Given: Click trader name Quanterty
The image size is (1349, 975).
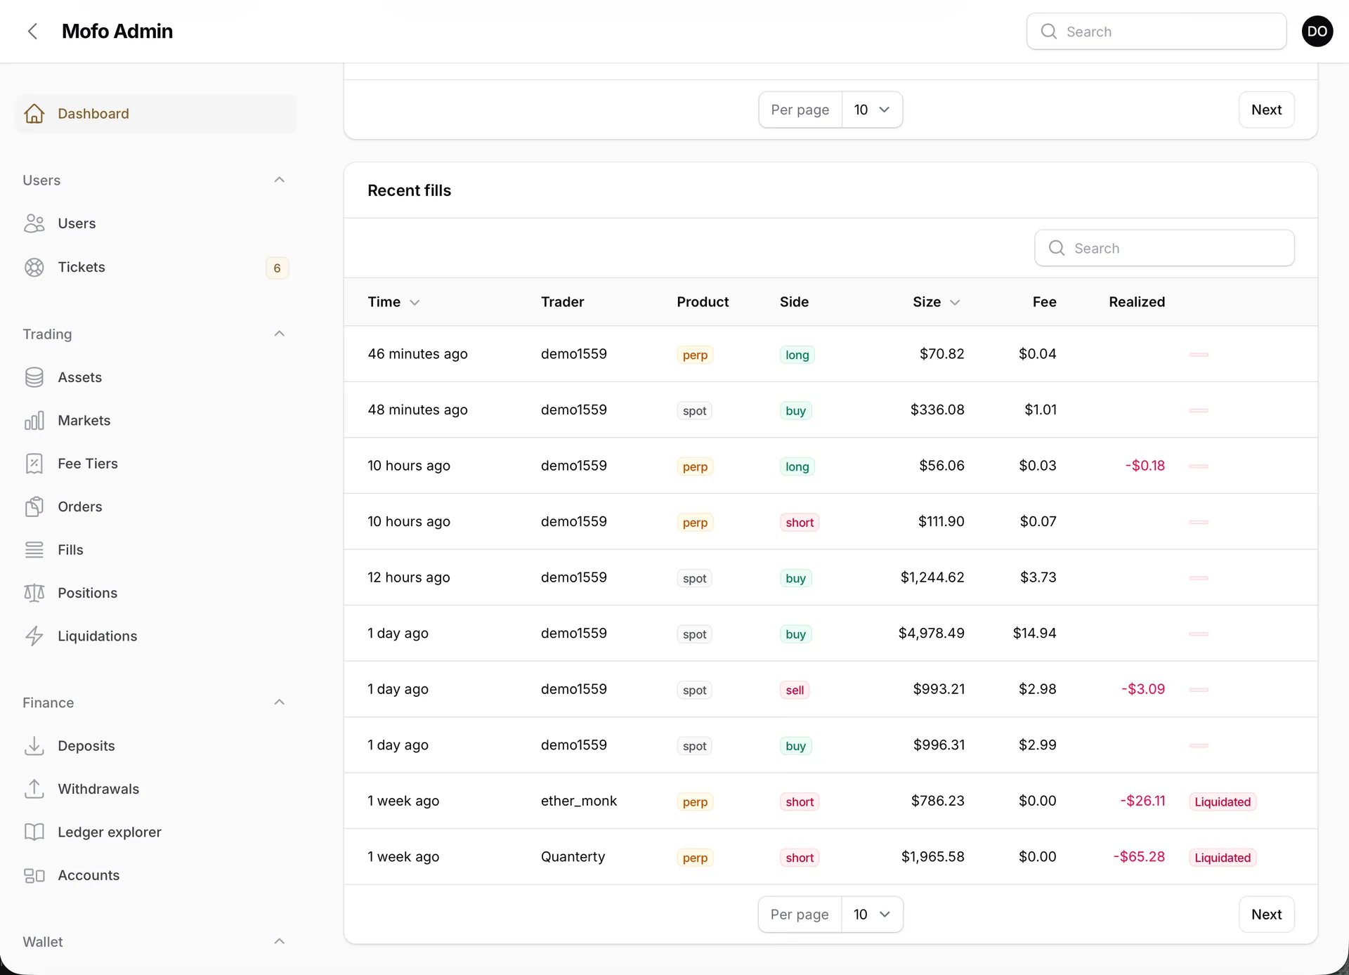Looking at the screenshot, I should click(x=573, y=857).
